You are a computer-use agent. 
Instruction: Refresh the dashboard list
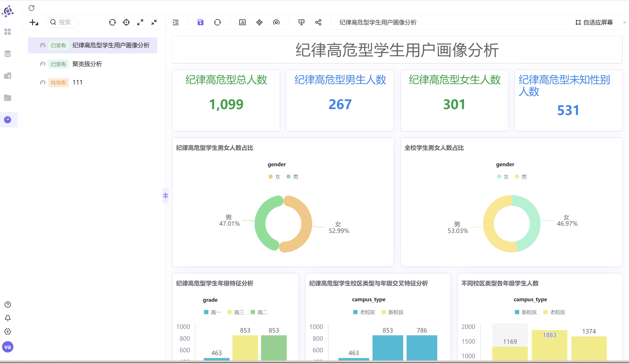coord(112,22)
